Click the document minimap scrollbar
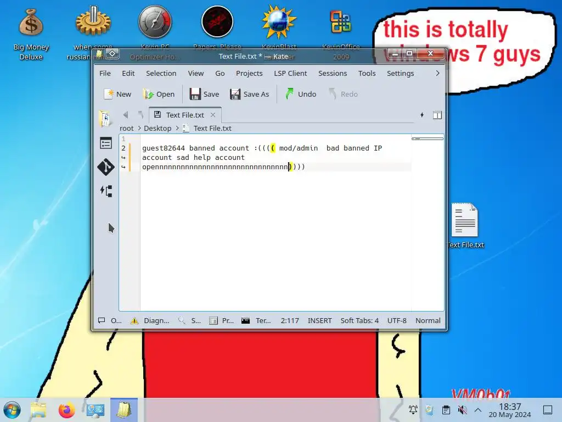The height and width of the screenshot is (422, 562). pos(427,138)
